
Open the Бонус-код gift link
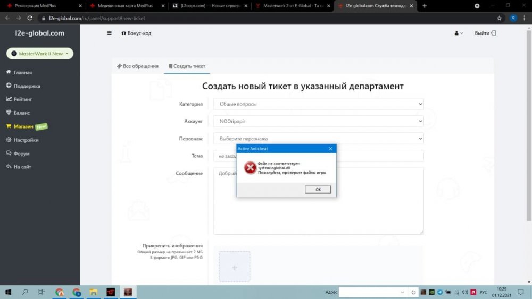136,33
